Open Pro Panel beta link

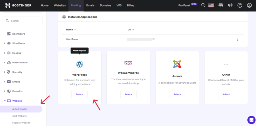[x=184, y=5]
